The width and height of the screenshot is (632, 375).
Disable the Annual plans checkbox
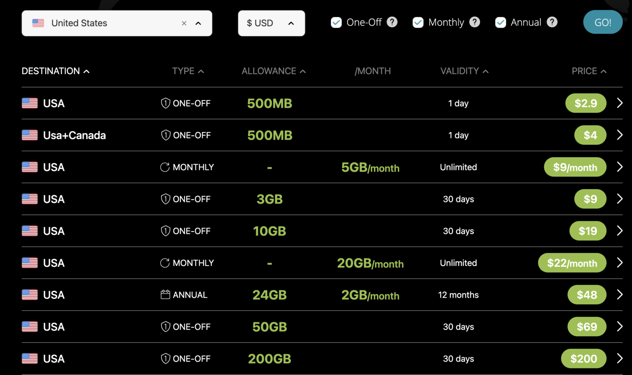click(500, 23)
